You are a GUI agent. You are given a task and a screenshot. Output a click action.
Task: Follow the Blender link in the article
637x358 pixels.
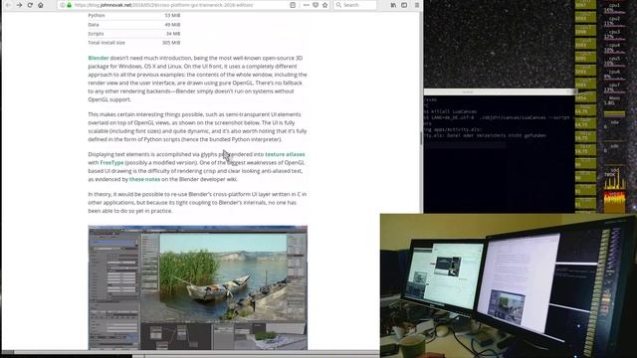coord(99,58)
